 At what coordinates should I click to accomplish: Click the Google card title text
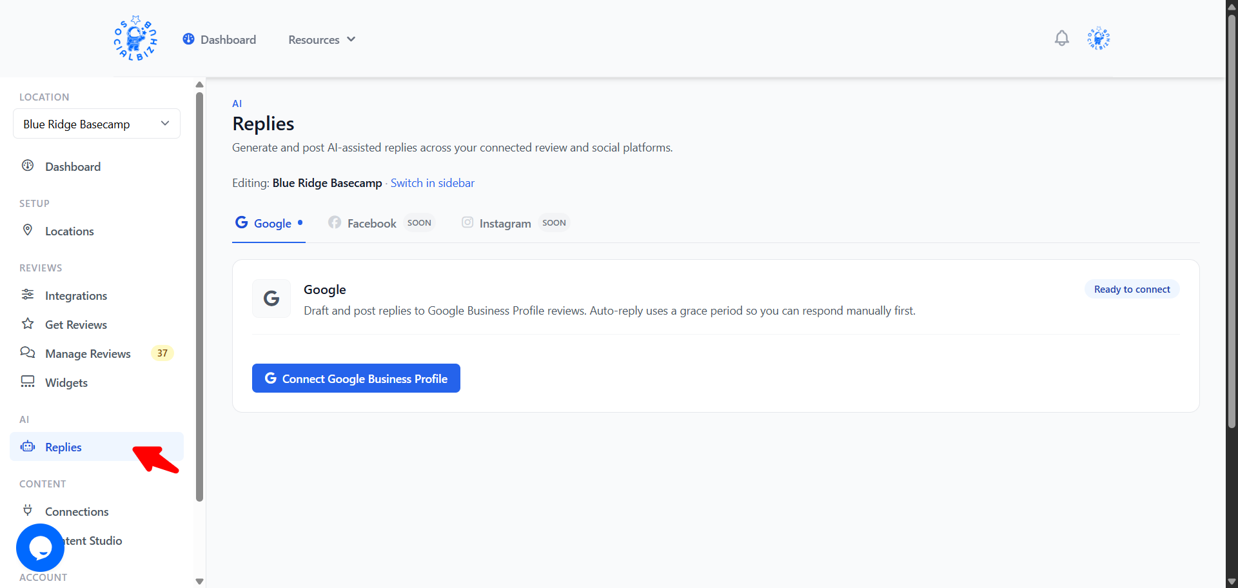click(324, 289)
